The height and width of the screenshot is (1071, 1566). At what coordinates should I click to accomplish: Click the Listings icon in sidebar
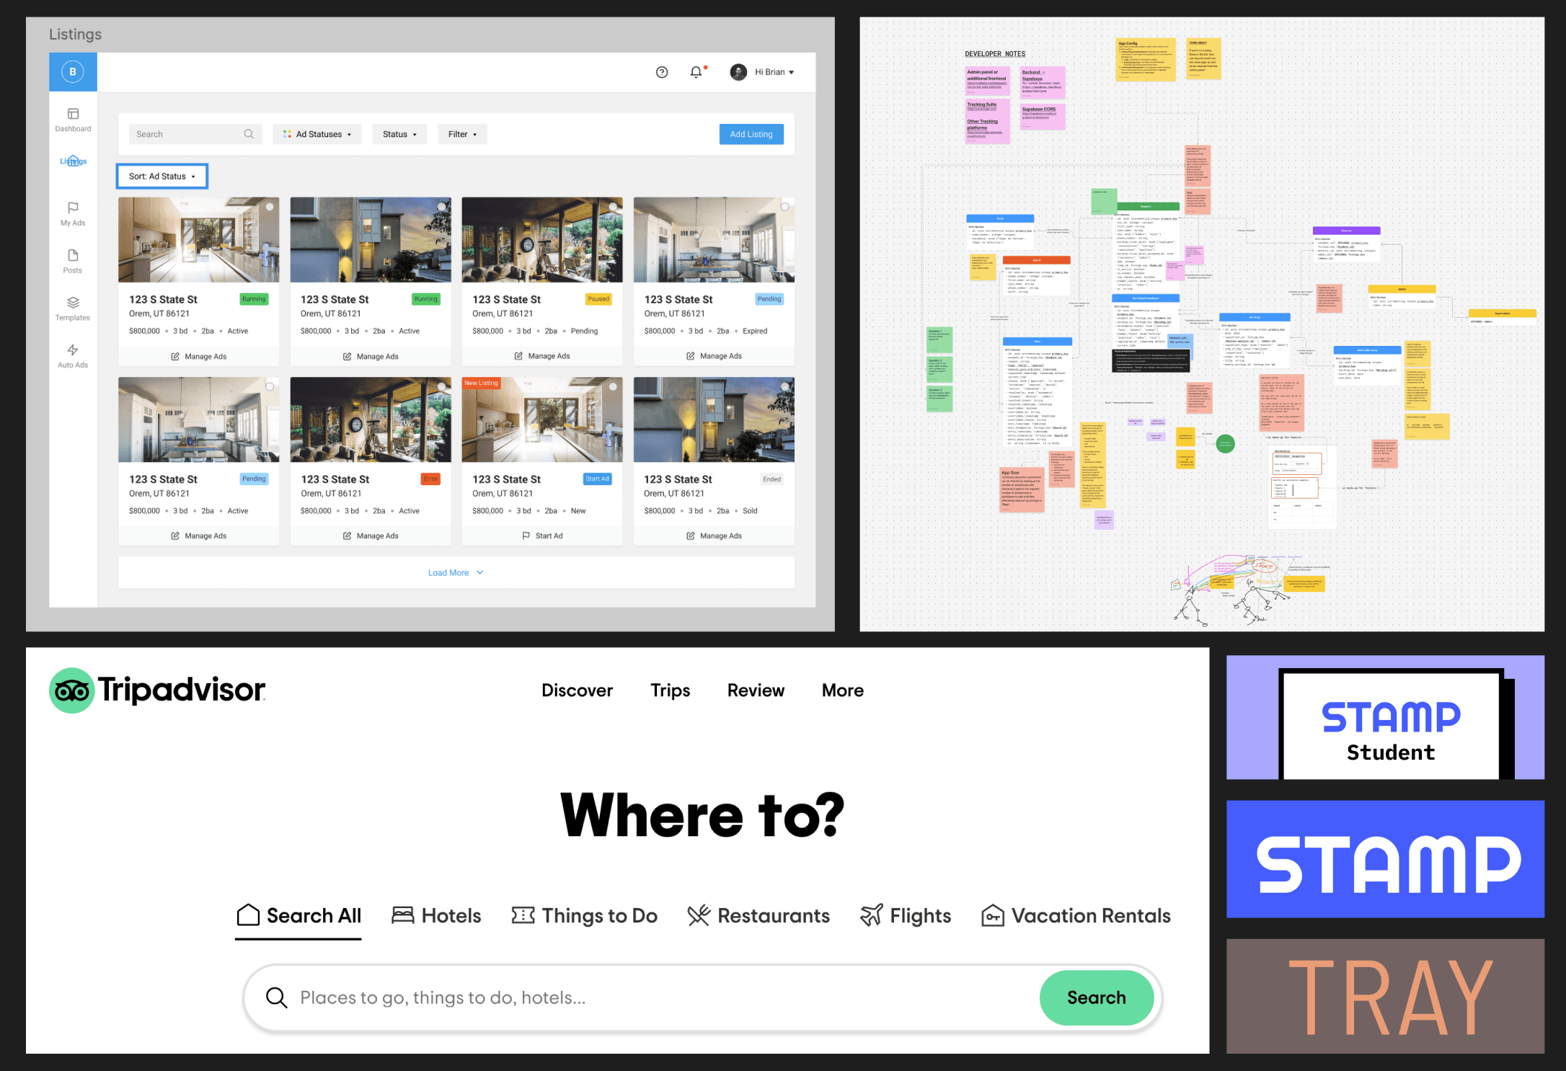coord(74,161)
